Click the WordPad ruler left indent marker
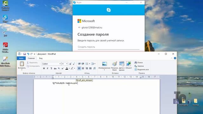Image resolution: width=203 pixels, height=114 pixels. pyautogui.click(x=53, y=77)
